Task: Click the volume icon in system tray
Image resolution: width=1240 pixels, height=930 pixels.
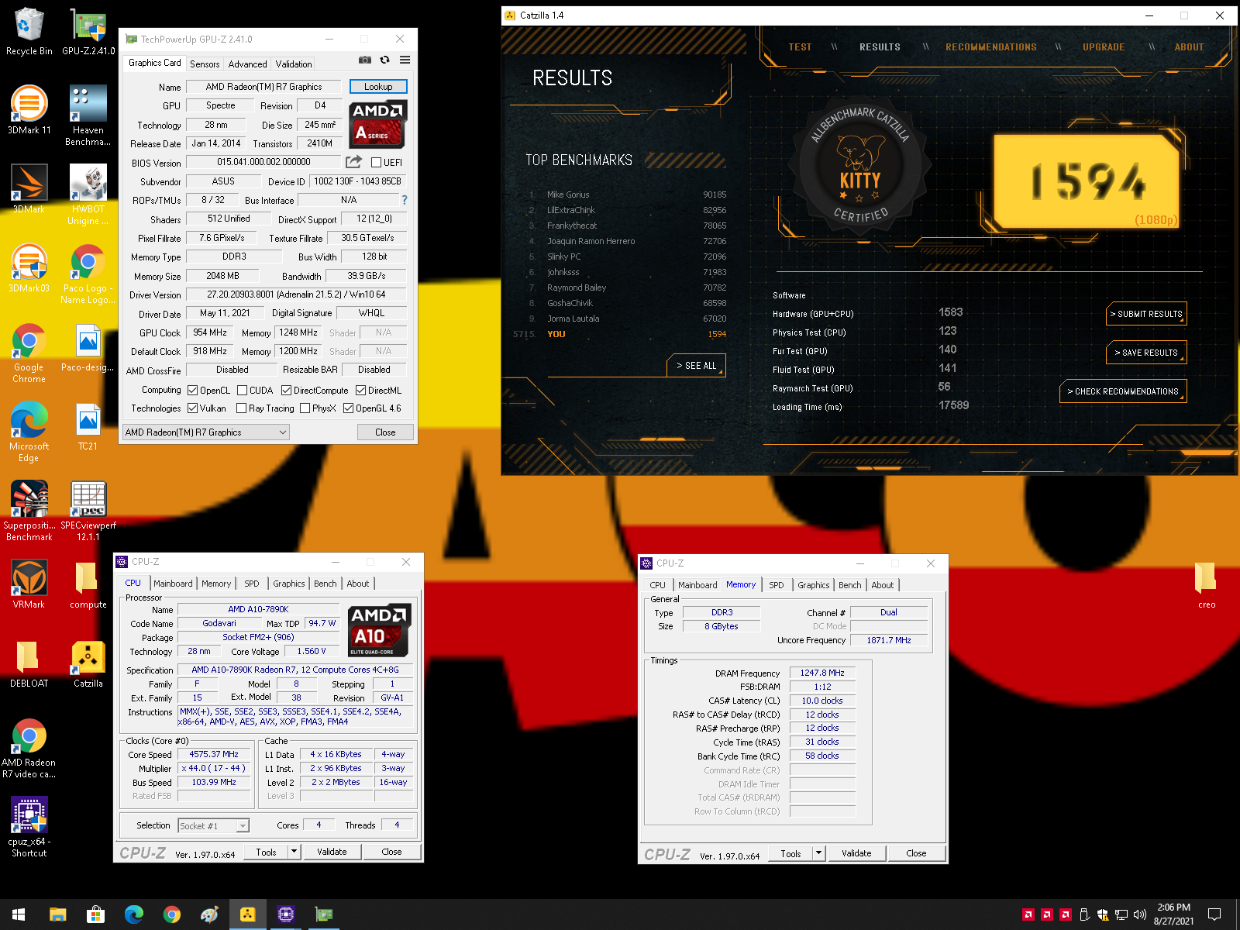Action: point(1140,914)
